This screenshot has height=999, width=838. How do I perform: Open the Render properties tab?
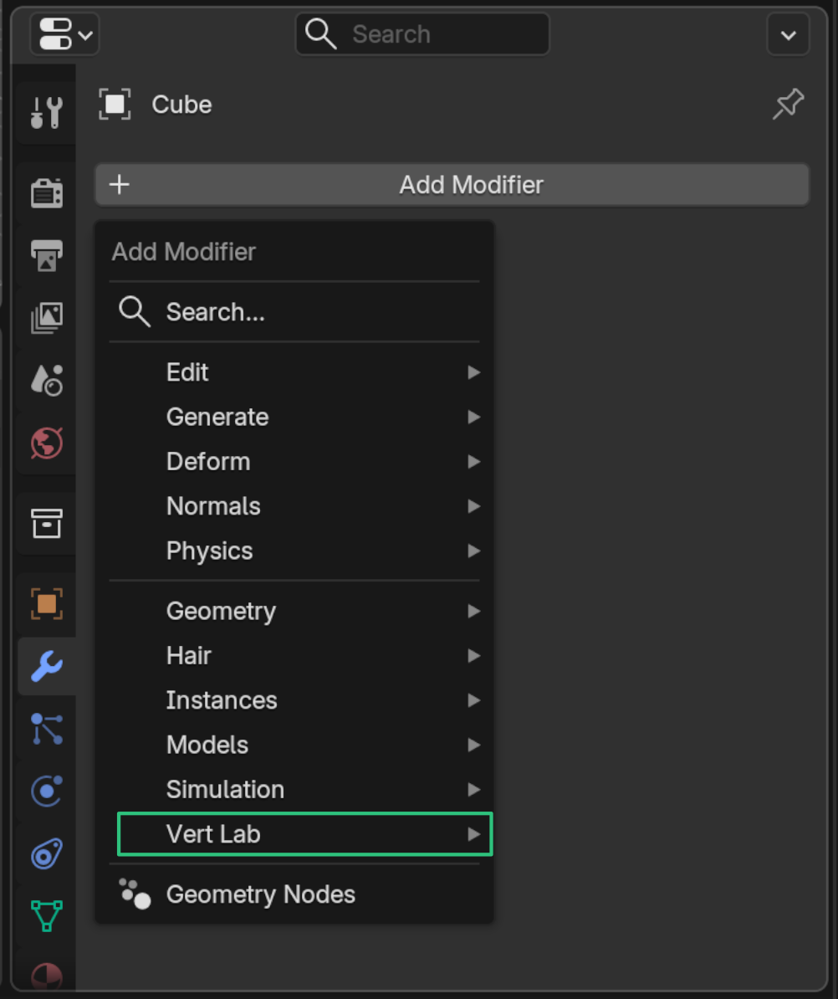pos(47,192)
